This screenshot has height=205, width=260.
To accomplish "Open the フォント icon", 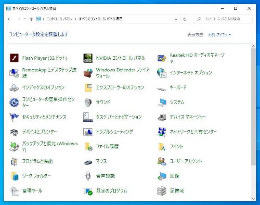I will pos(162,147).
